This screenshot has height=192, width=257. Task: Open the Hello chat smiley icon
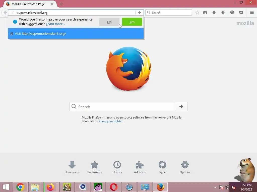[x=232, y=12]
